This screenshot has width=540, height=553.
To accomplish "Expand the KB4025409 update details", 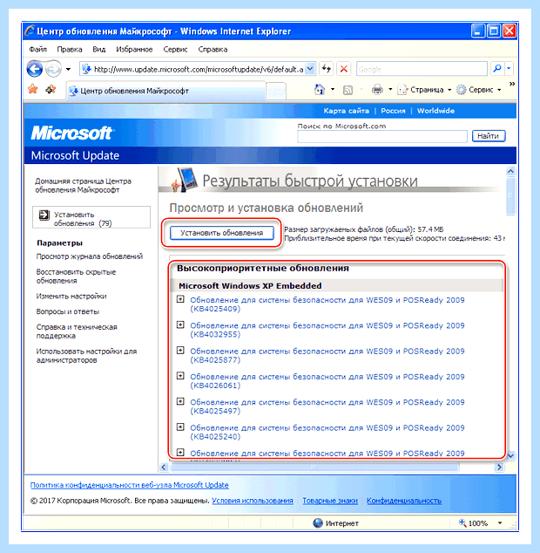I will pos(180,299).
